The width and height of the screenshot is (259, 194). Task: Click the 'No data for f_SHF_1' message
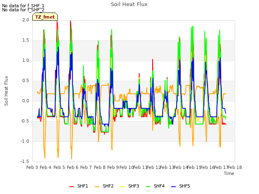(23, 6)
